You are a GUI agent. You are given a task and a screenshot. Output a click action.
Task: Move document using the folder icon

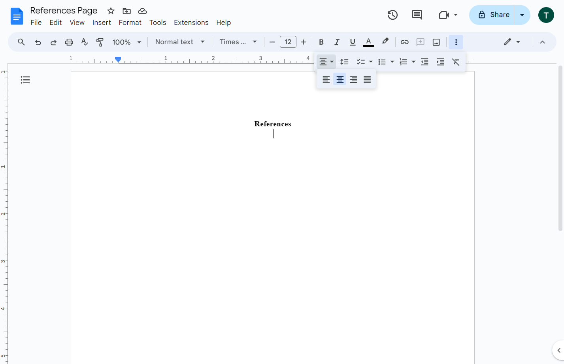pyautogui.click(x=126, y=11)
